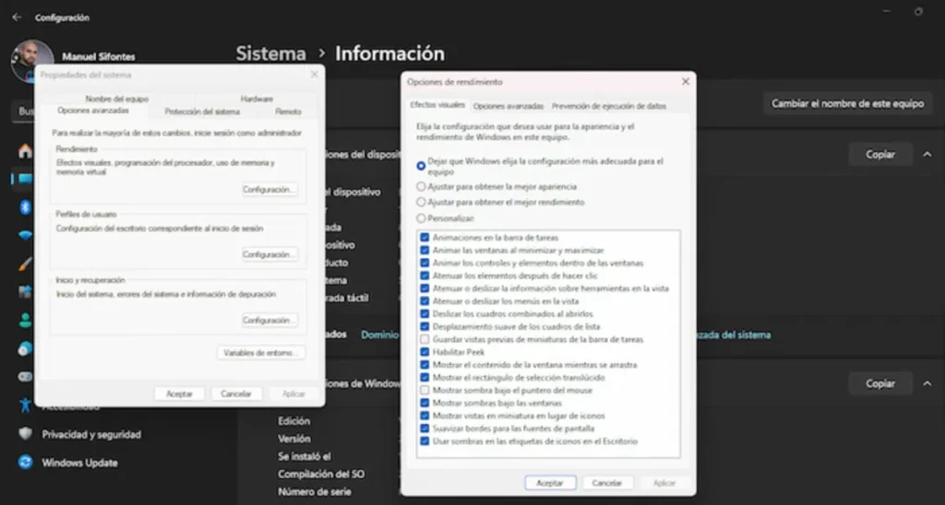Uncheck 'Animaciones en la barra de tareas'
The height and width of the screenshot is (505, 945).
(x=425, y=238)
